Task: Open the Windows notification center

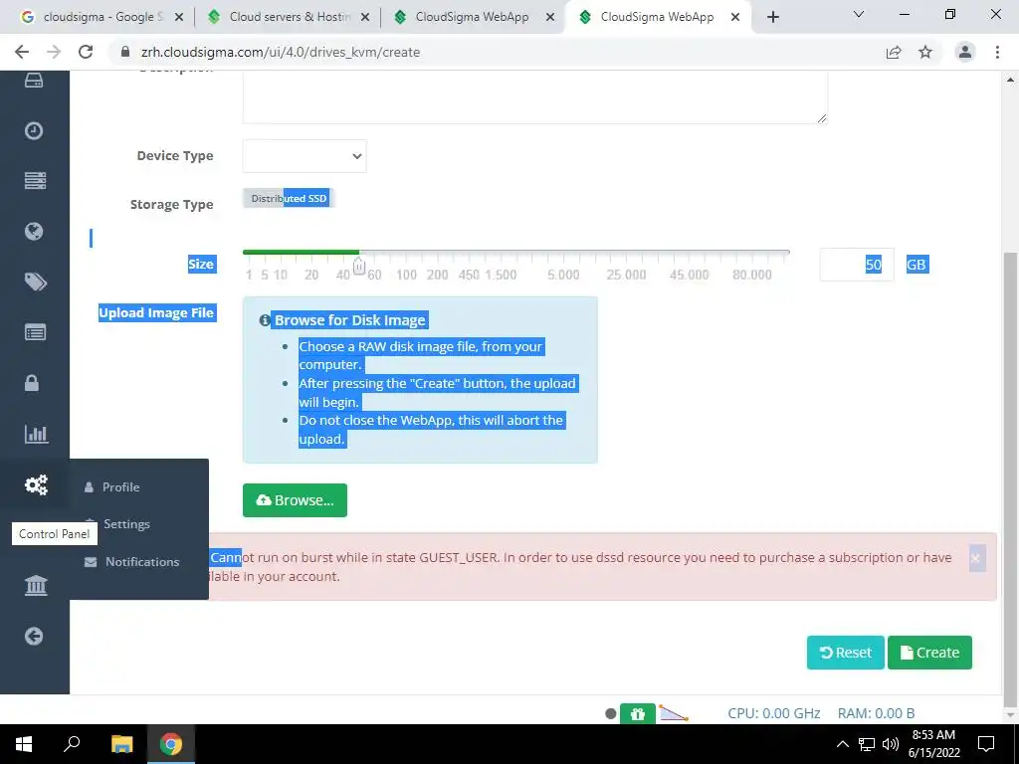Action: 986,744
